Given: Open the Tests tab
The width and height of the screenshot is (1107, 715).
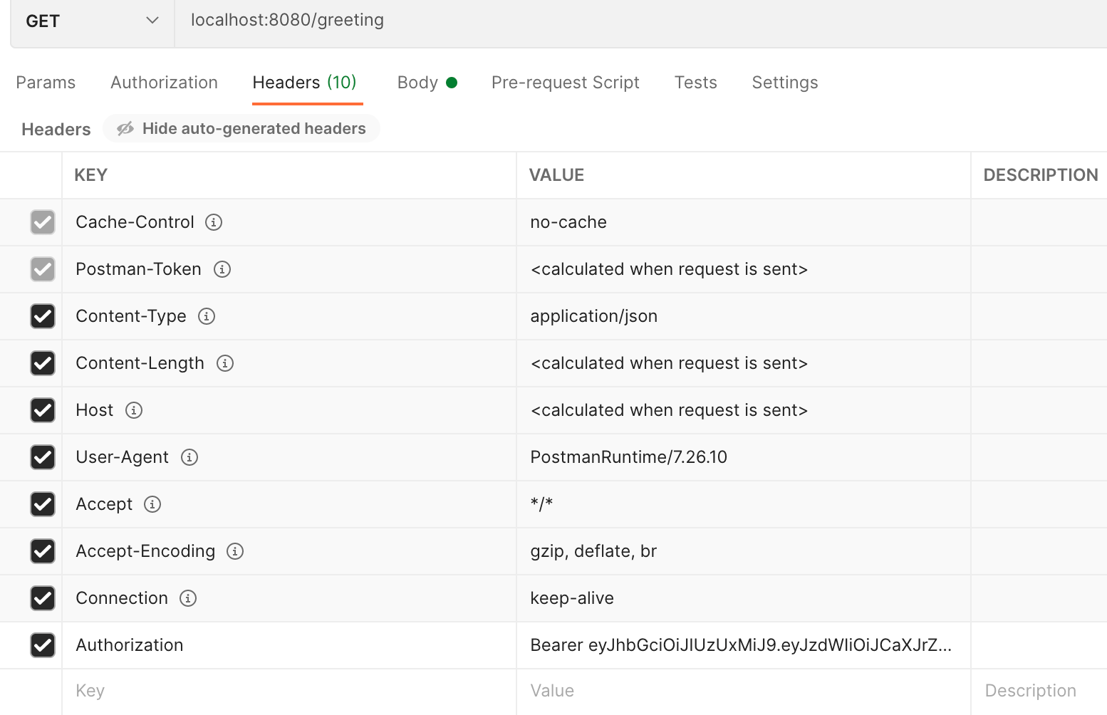Looking at the screenshot, I should pos(695,82).
